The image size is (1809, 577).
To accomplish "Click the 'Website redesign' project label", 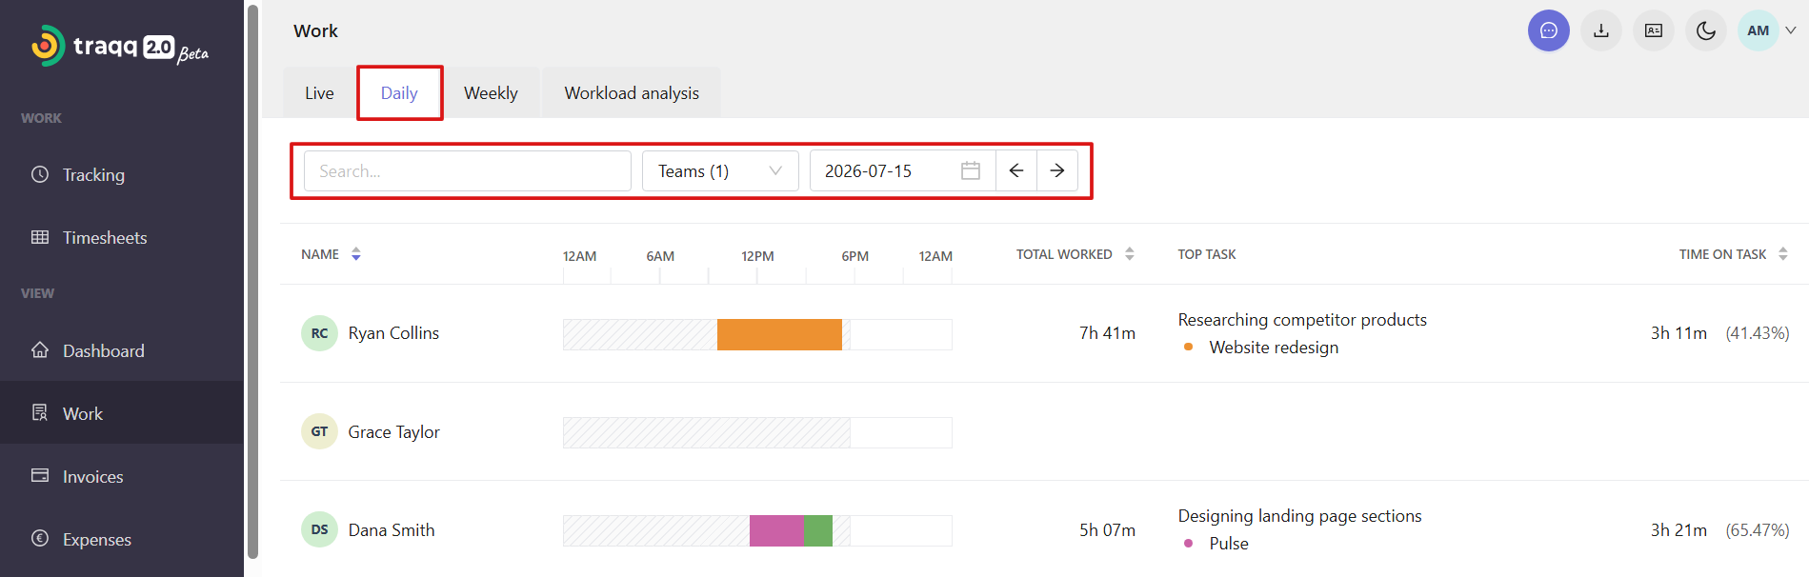I will (x=1274, y=348).
